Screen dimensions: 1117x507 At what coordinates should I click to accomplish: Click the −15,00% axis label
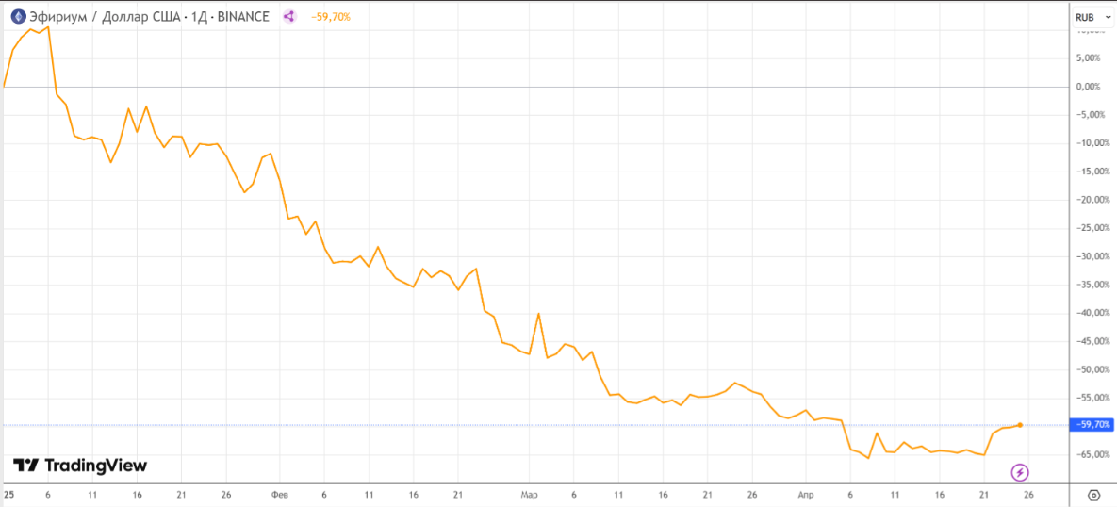tap(1092, 171)
